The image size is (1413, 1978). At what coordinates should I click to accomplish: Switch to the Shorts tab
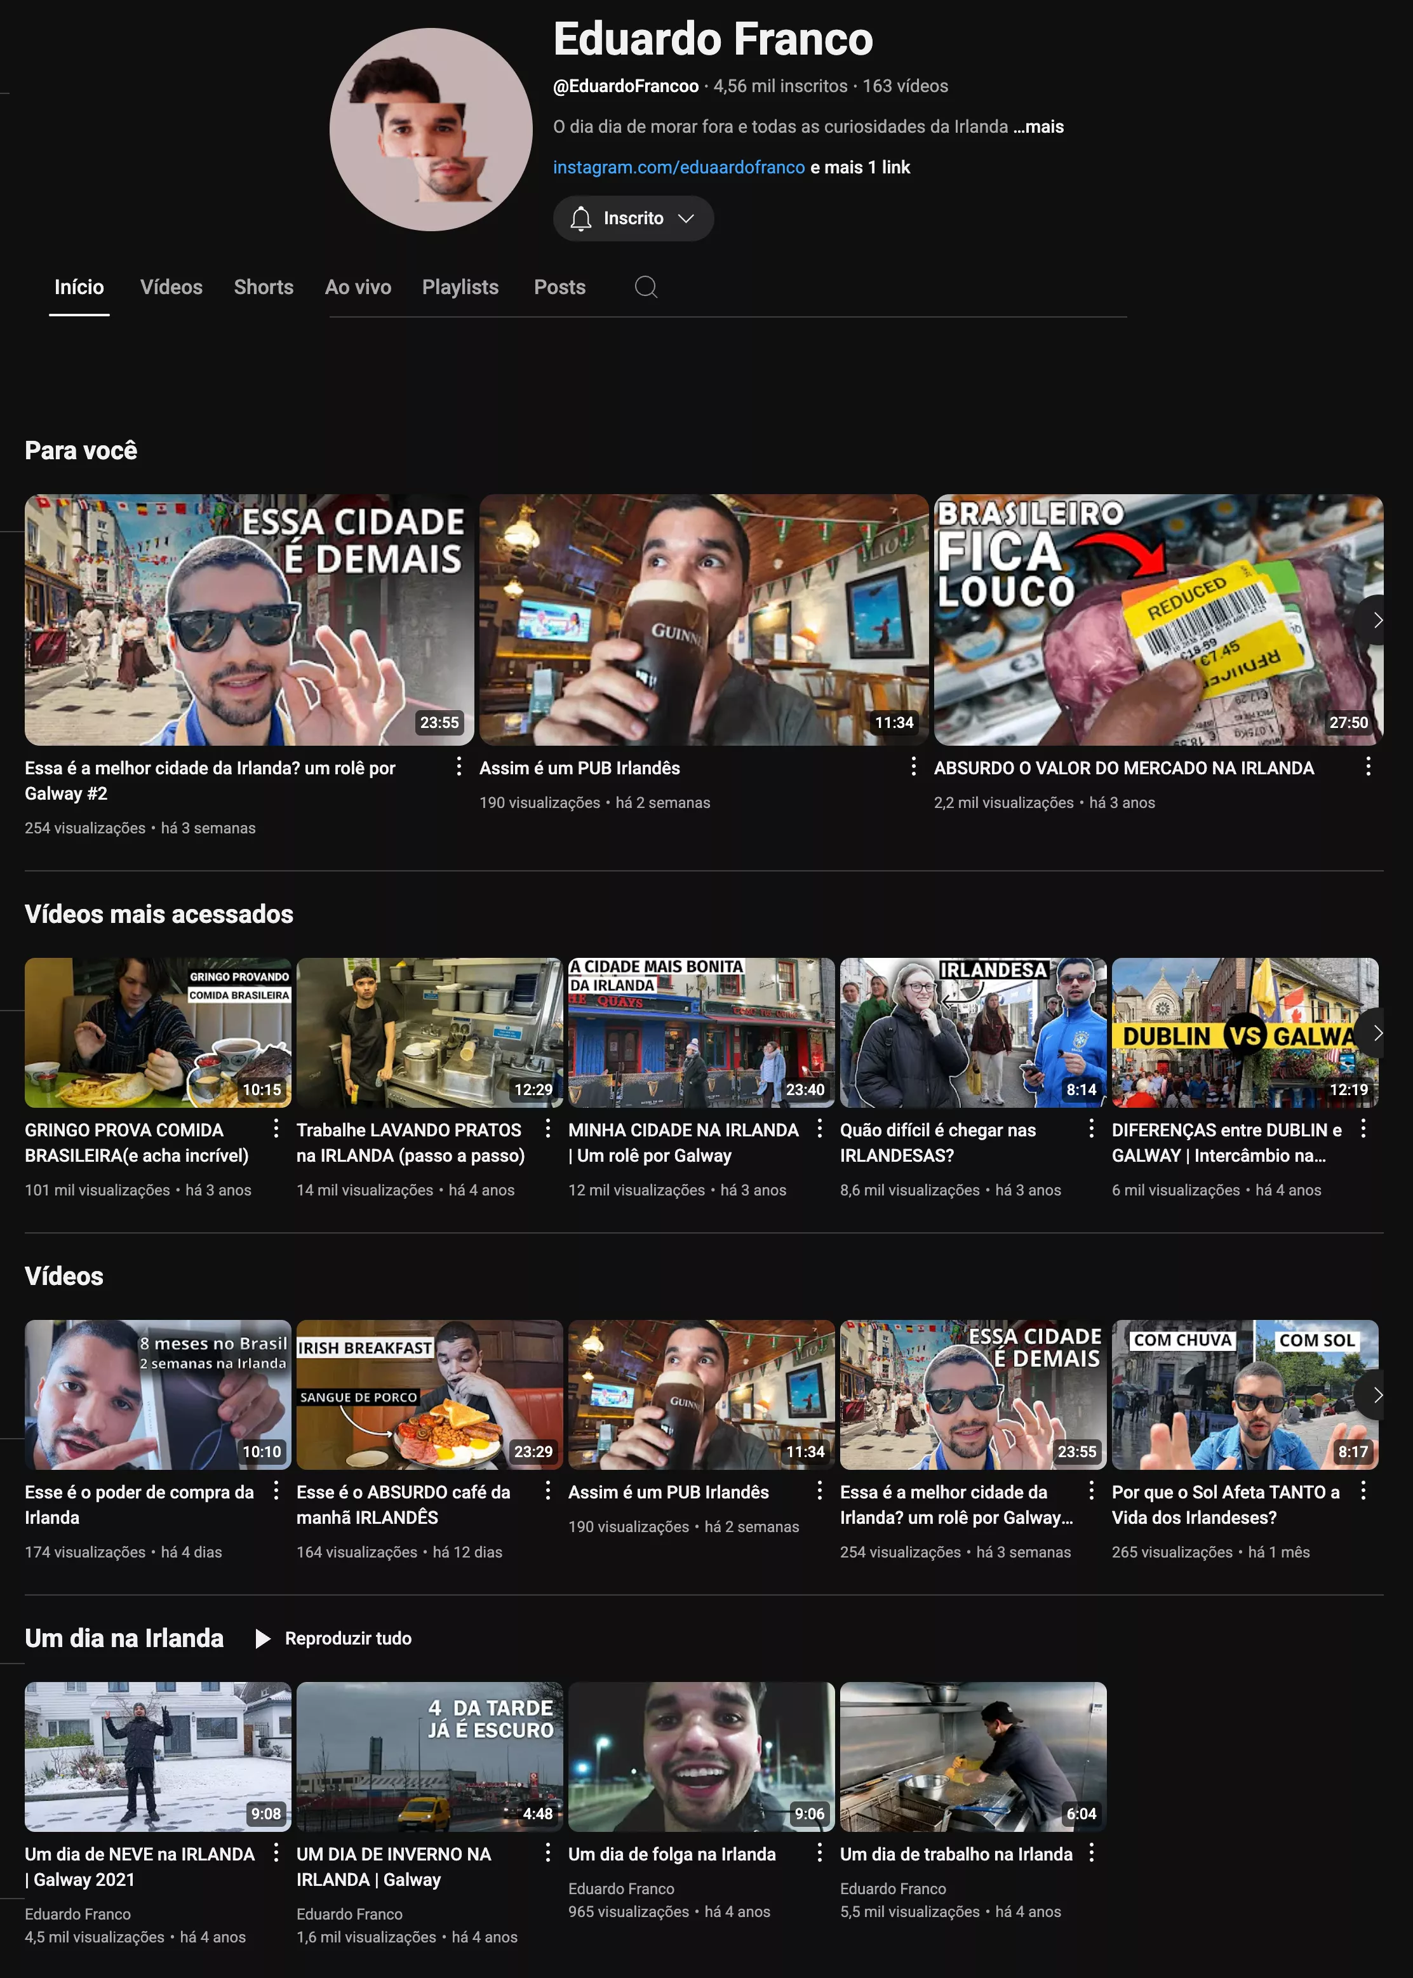point(263,287)
